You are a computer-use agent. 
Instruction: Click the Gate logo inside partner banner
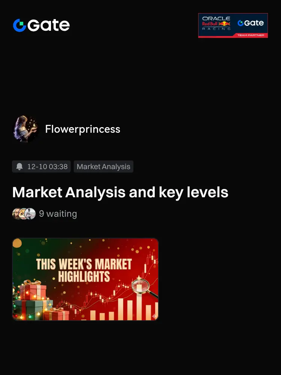pyautogui.click(x=251, y=23)
